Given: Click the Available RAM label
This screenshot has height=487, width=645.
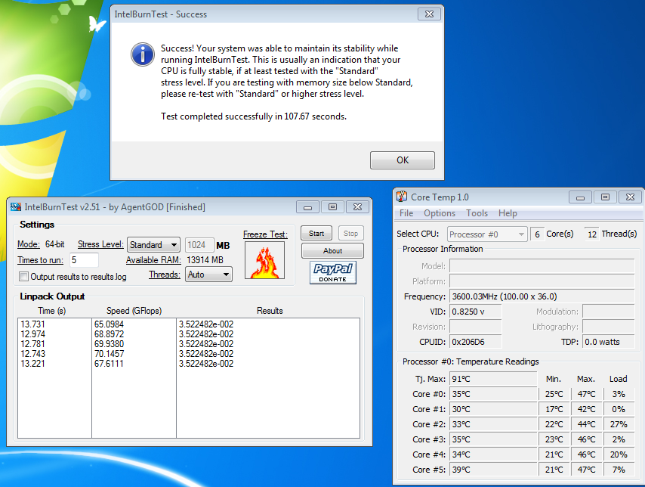Looking at the screenshot, I should click(x=153, y=260).
